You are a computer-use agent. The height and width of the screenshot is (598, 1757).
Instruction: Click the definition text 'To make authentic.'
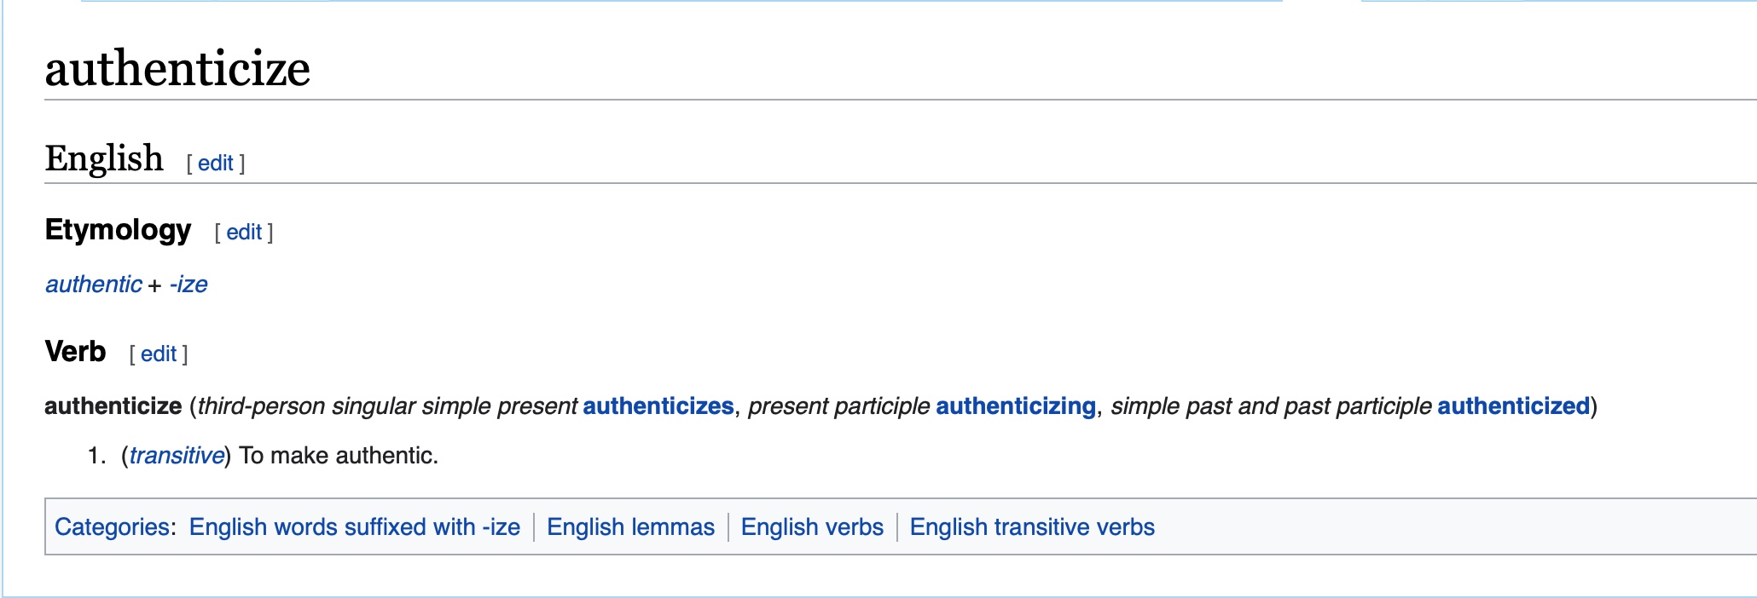tap(339, 456)
